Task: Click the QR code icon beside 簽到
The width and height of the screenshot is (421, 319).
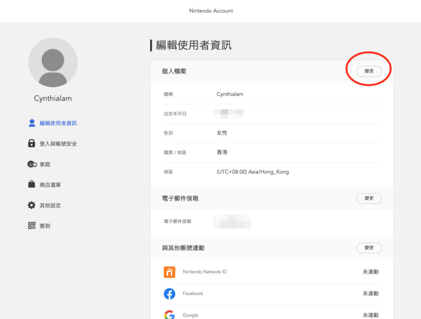Action: click(x=32, y=225)
